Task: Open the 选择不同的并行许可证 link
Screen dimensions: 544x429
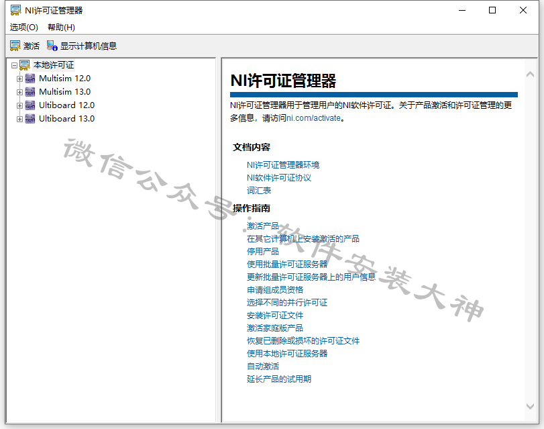Action: pos(287,303)
